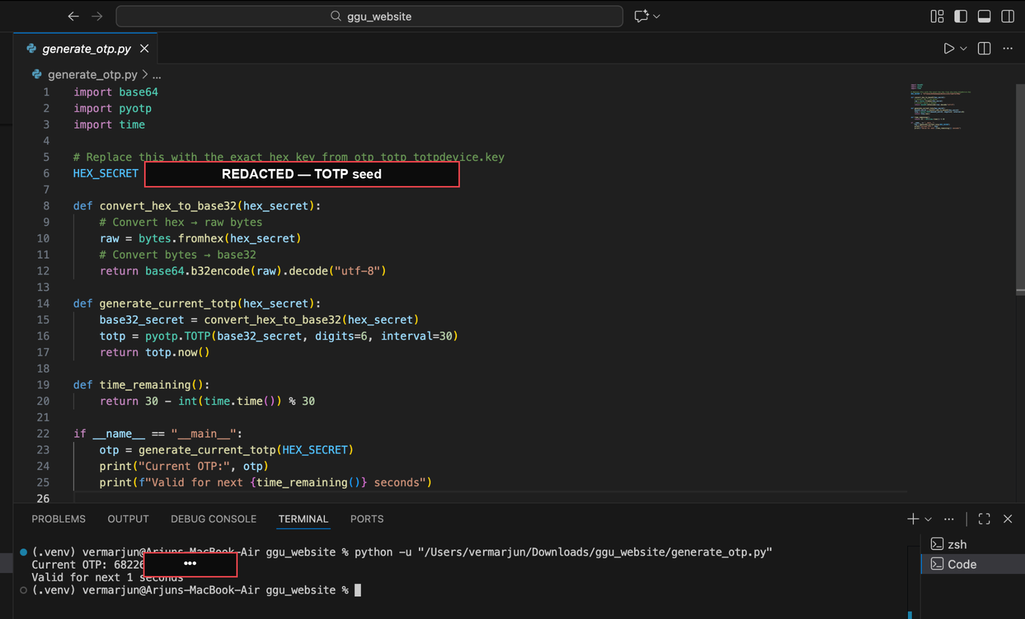Close the terminal panel
The width and height of the screenshot is (1025, 619).
pyautogui.click(x=1008, y=519)
